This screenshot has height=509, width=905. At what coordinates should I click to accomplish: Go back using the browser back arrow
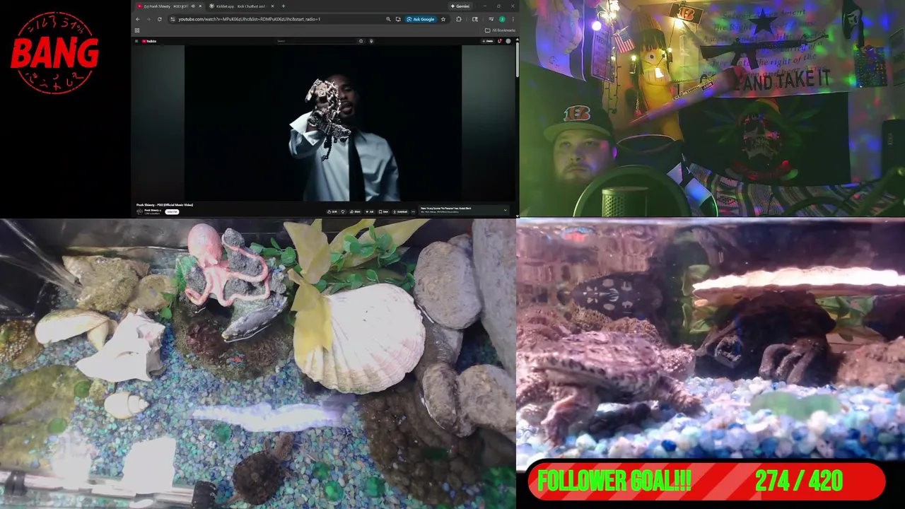tap(138, 19)
